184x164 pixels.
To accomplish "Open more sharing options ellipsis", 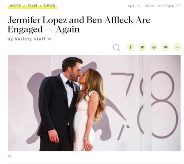I will tap(177, 47).
